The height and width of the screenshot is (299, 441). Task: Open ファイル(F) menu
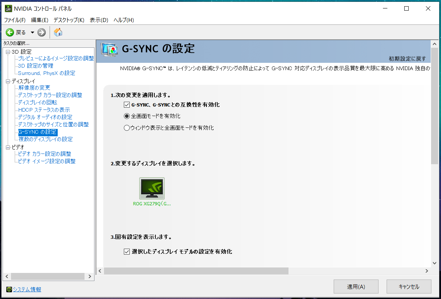pos(15,20)
